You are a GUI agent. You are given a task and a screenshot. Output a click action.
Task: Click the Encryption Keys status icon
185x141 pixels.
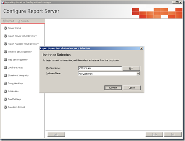pyautogui.click(x=5, y=83)
